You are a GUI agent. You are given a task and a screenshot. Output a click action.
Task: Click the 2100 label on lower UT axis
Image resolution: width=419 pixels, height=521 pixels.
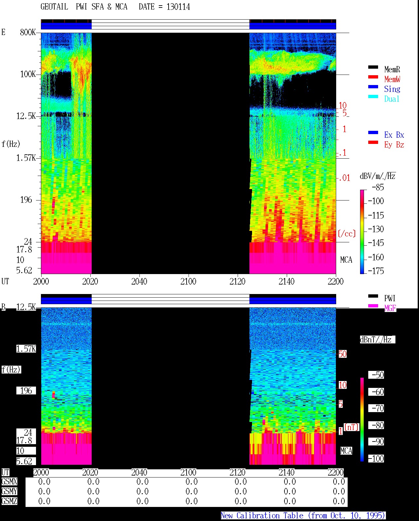coord(188,472)
